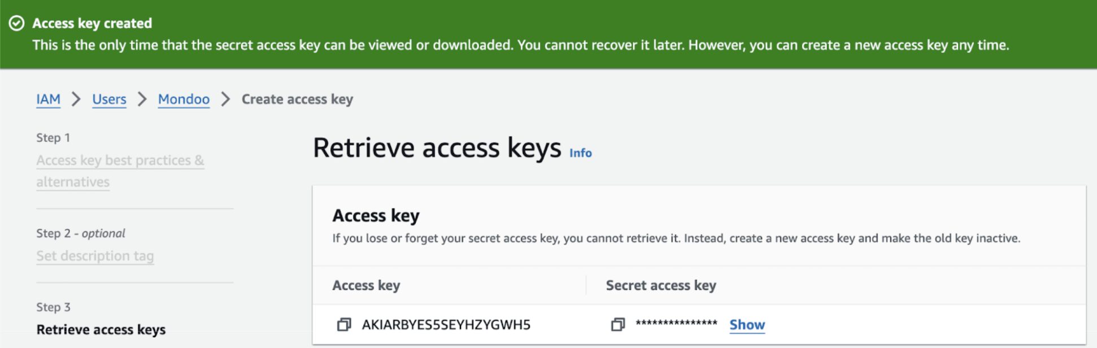
Task: Click the AKIARBYES5SEYHZYGWH5 access key value
Action: (446, 325)
